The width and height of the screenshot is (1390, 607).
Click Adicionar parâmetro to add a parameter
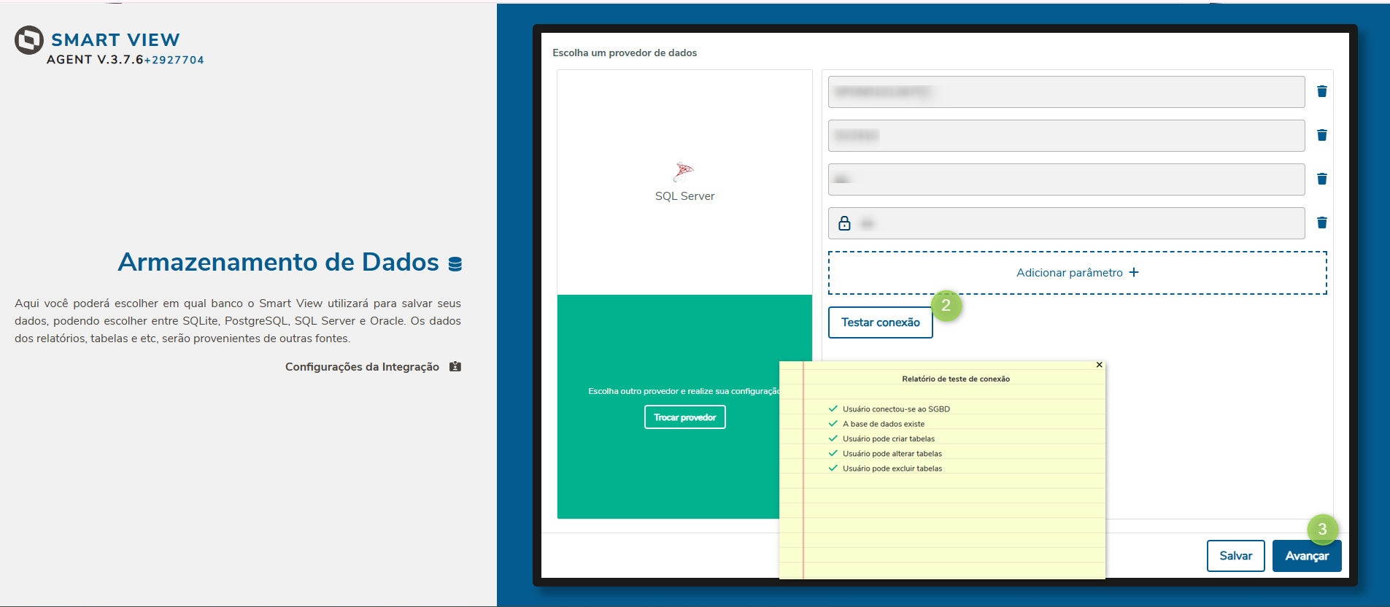1078,273
